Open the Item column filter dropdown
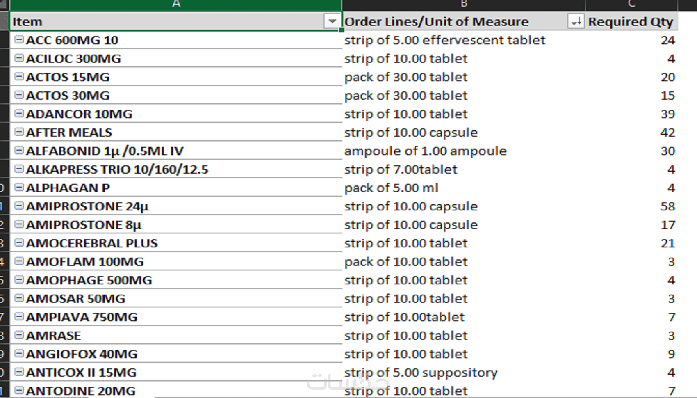 332,21
